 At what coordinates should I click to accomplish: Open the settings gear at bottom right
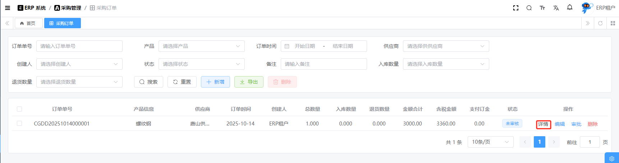tap(611, 158)
